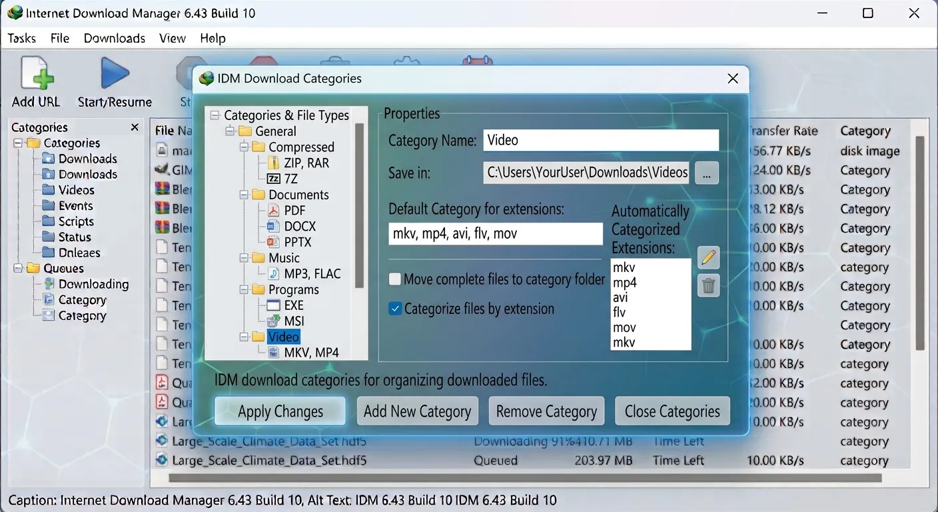
Task: Click the Start/Resume play icon
Action: point(115,73)
